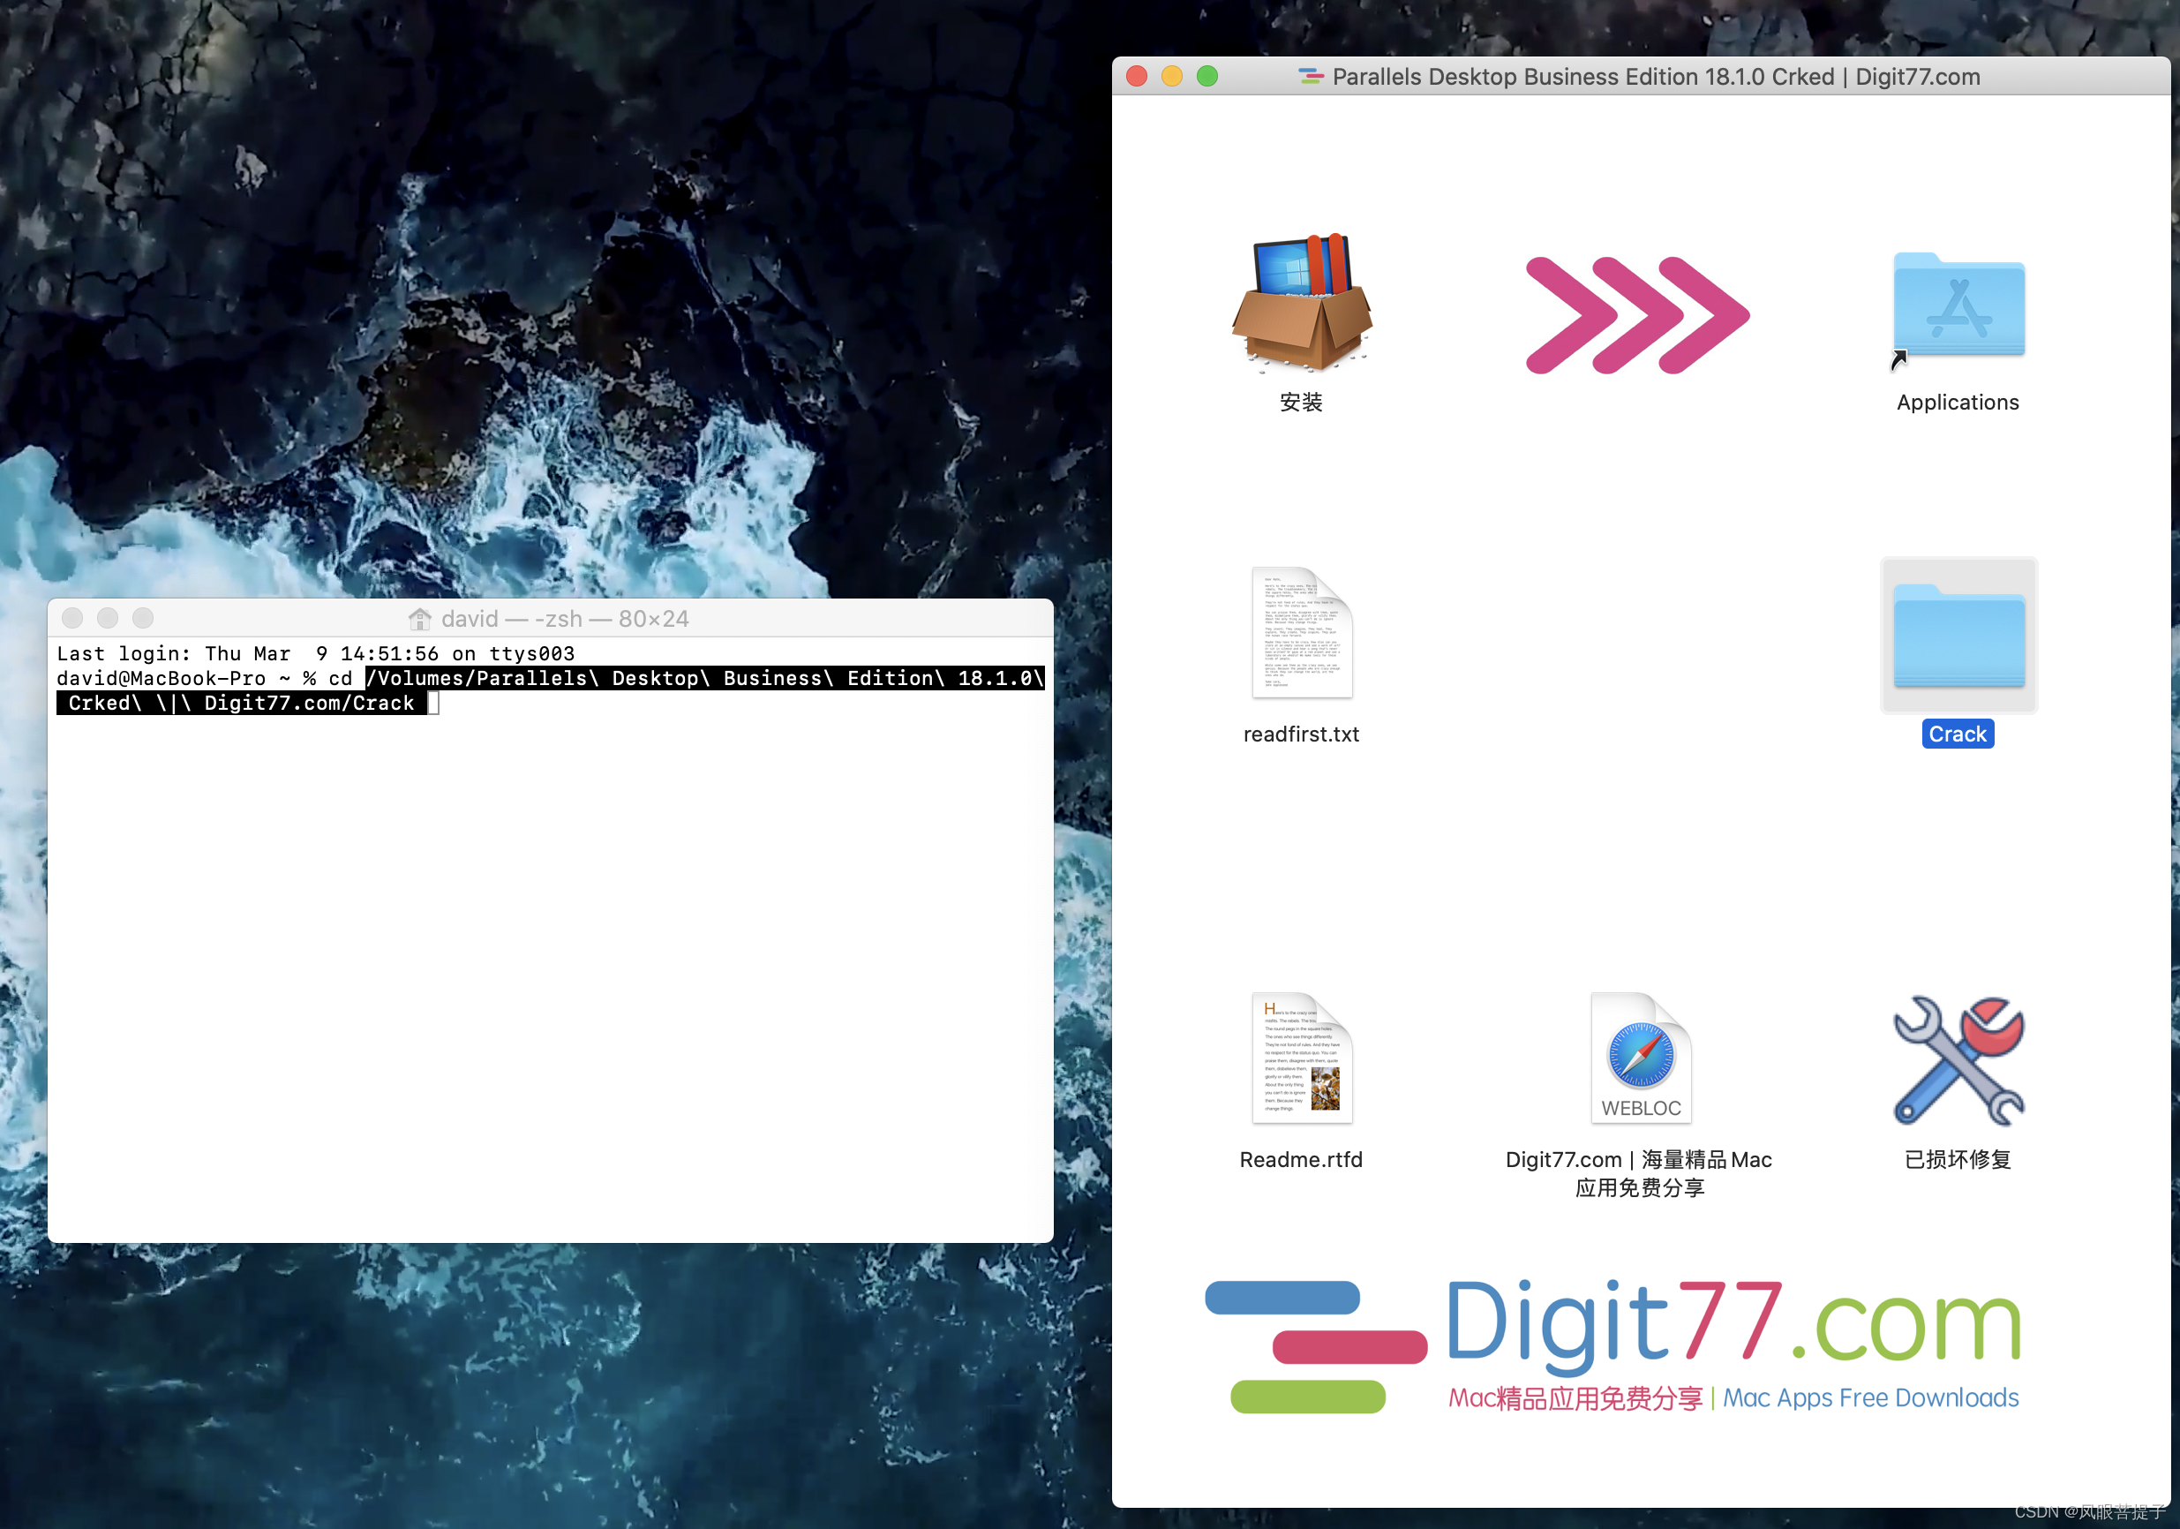Image resolution: width=2180 pixels, height=1529 pixels.
Task: Click the Terminal cursor block at the command end
Action: click(x=433, y=703)
